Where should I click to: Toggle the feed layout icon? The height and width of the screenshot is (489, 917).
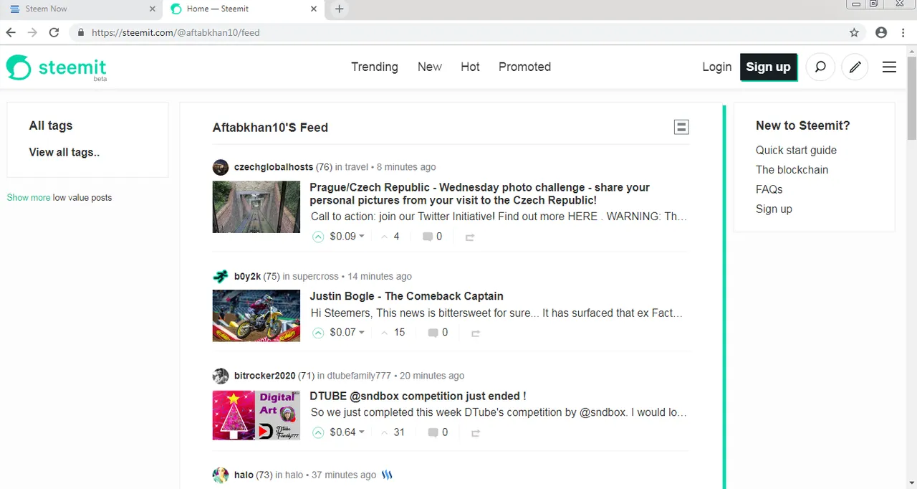[x=681, y=127]
